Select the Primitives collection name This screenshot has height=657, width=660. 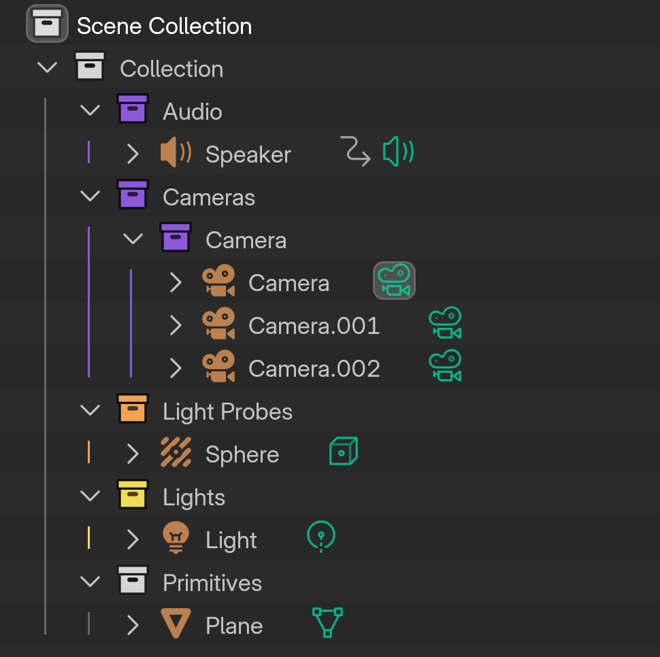coord(212,584)
